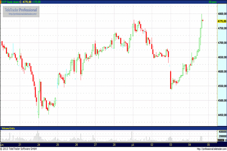Click the orange marker before OTP Bank share
The width and height of the screenshot is (227, 151).
(1, 2)
